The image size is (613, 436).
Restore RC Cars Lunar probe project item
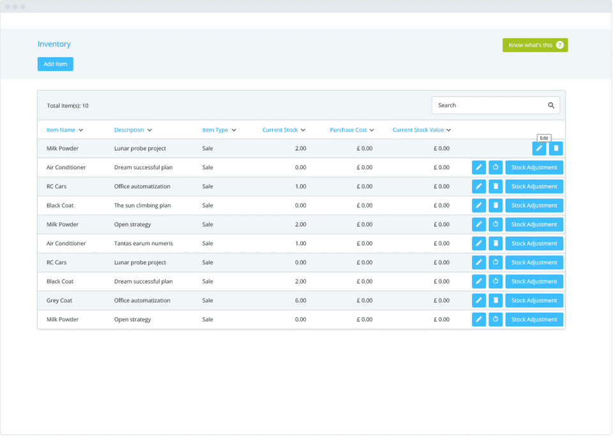(496, 262)
